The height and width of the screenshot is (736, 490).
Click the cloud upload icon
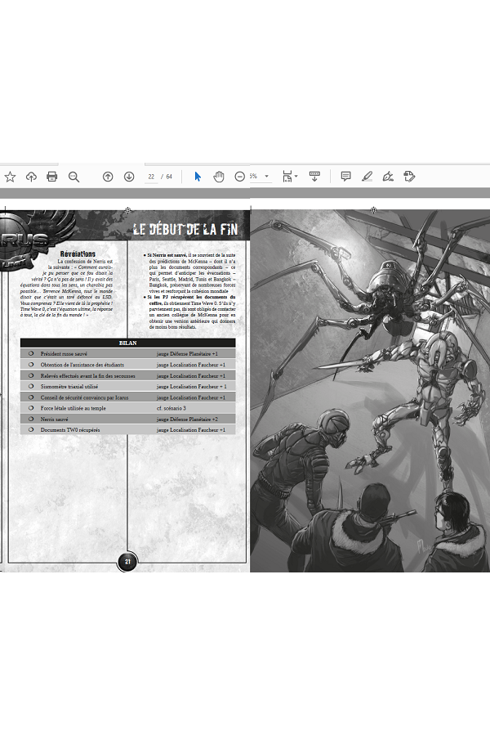click(31, 177)
